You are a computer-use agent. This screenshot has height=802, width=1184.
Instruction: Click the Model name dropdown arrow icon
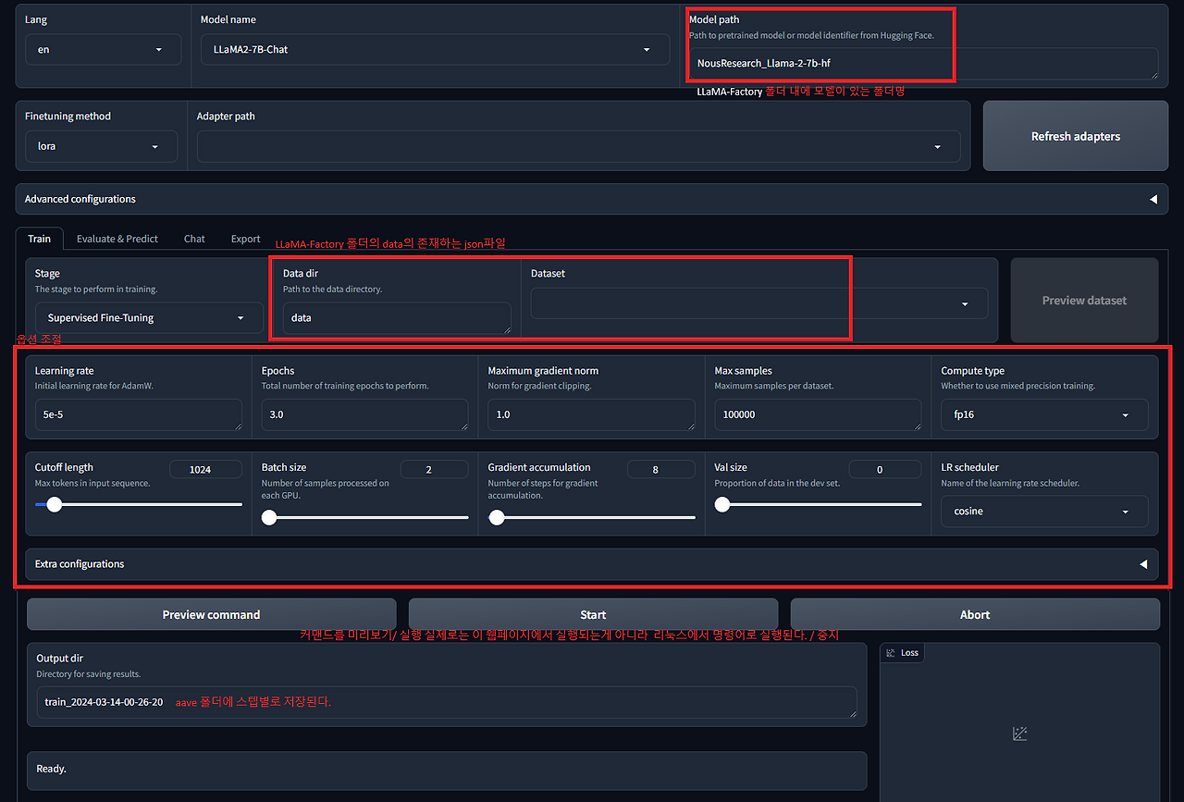coord(647,50)
